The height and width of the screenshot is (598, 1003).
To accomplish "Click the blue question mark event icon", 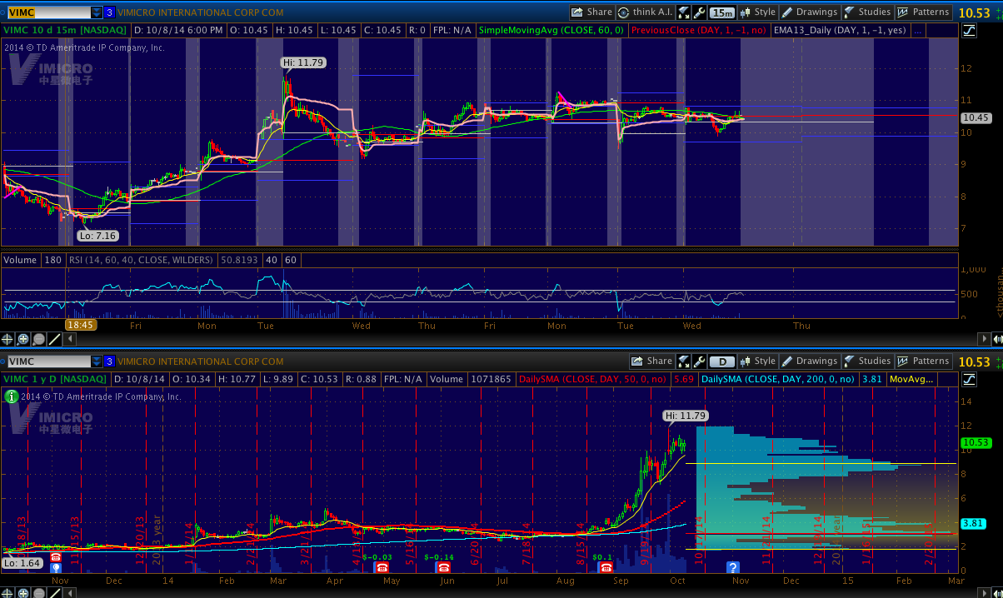I will (733, 567).
